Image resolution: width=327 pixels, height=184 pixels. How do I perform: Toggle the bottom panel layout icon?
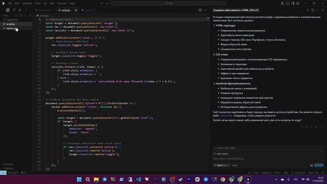pyautogui.click(x=288, y=4)
